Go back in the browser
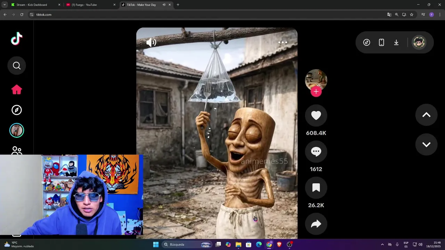 (x=5, y=15)
